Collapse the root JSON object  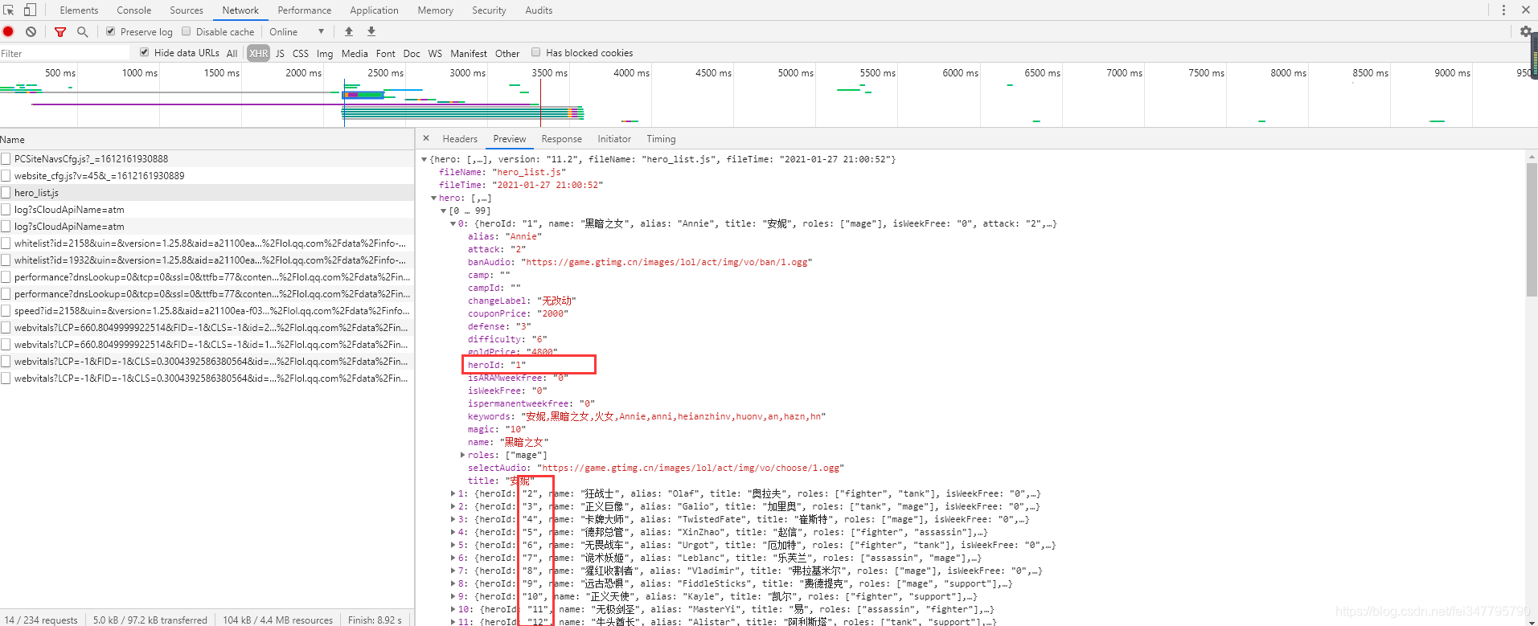pyautogui.click(x=424, y=159)
